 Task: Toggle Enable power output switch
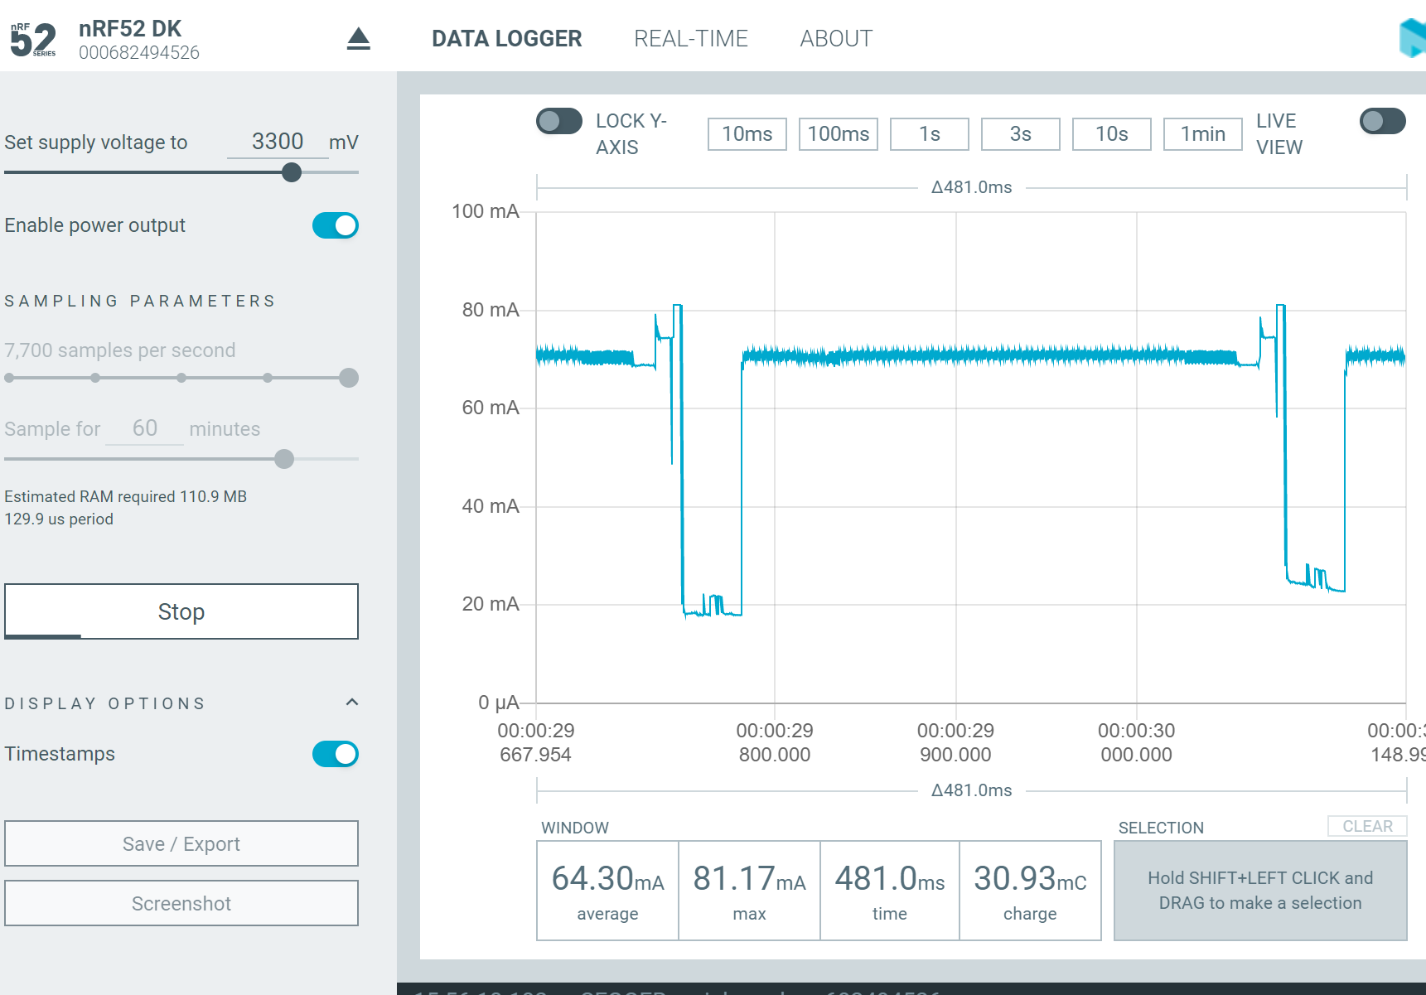[336, 225]
